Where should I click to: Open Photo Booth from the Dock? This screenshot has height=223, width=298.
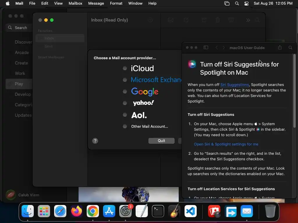[214, 211]
